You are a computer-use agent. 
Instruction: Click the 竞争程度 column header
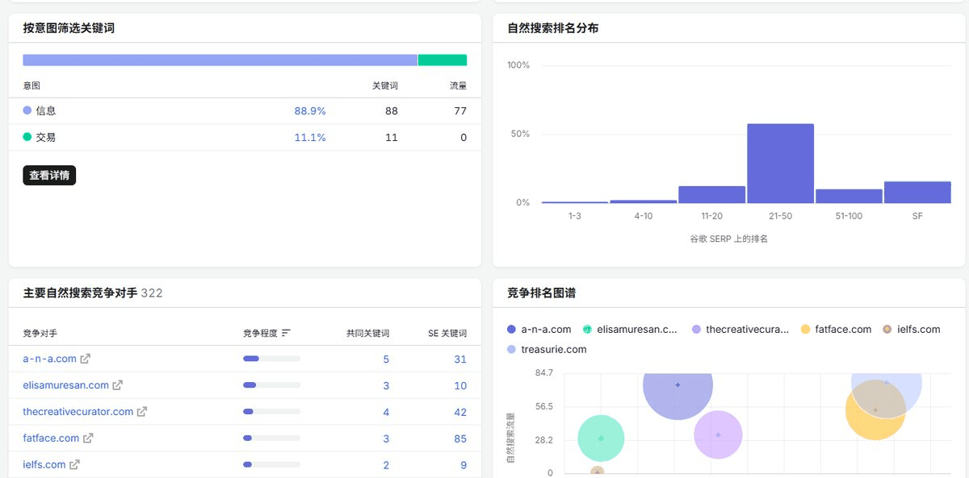click(x=260, y=333)
